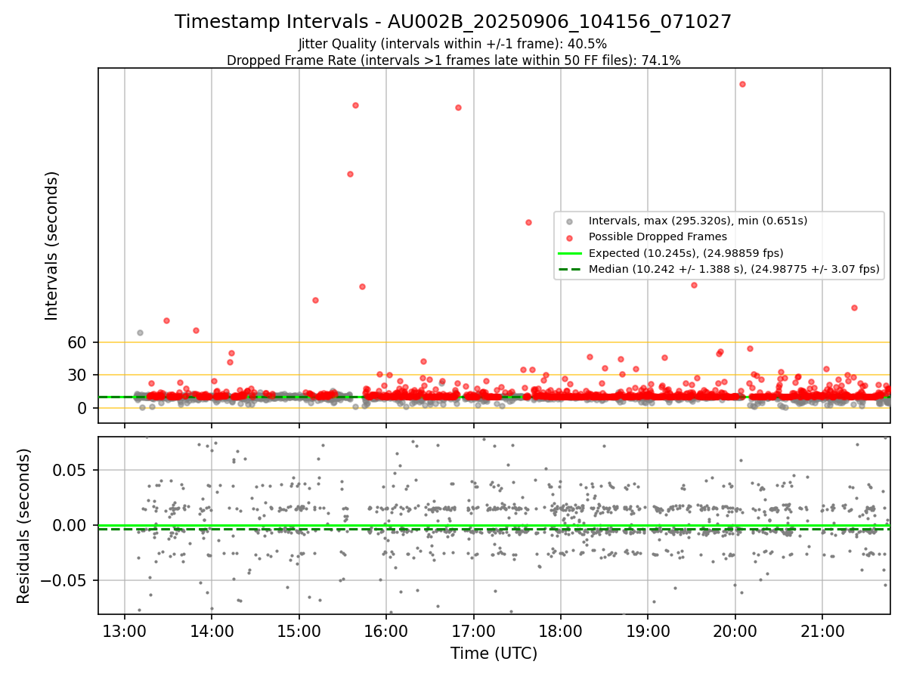Click the plot title 'Timestamp Intervals - AU002B_20250906_104156_071027'
This screenshot has width=907, height=680.
coord(453,22)
